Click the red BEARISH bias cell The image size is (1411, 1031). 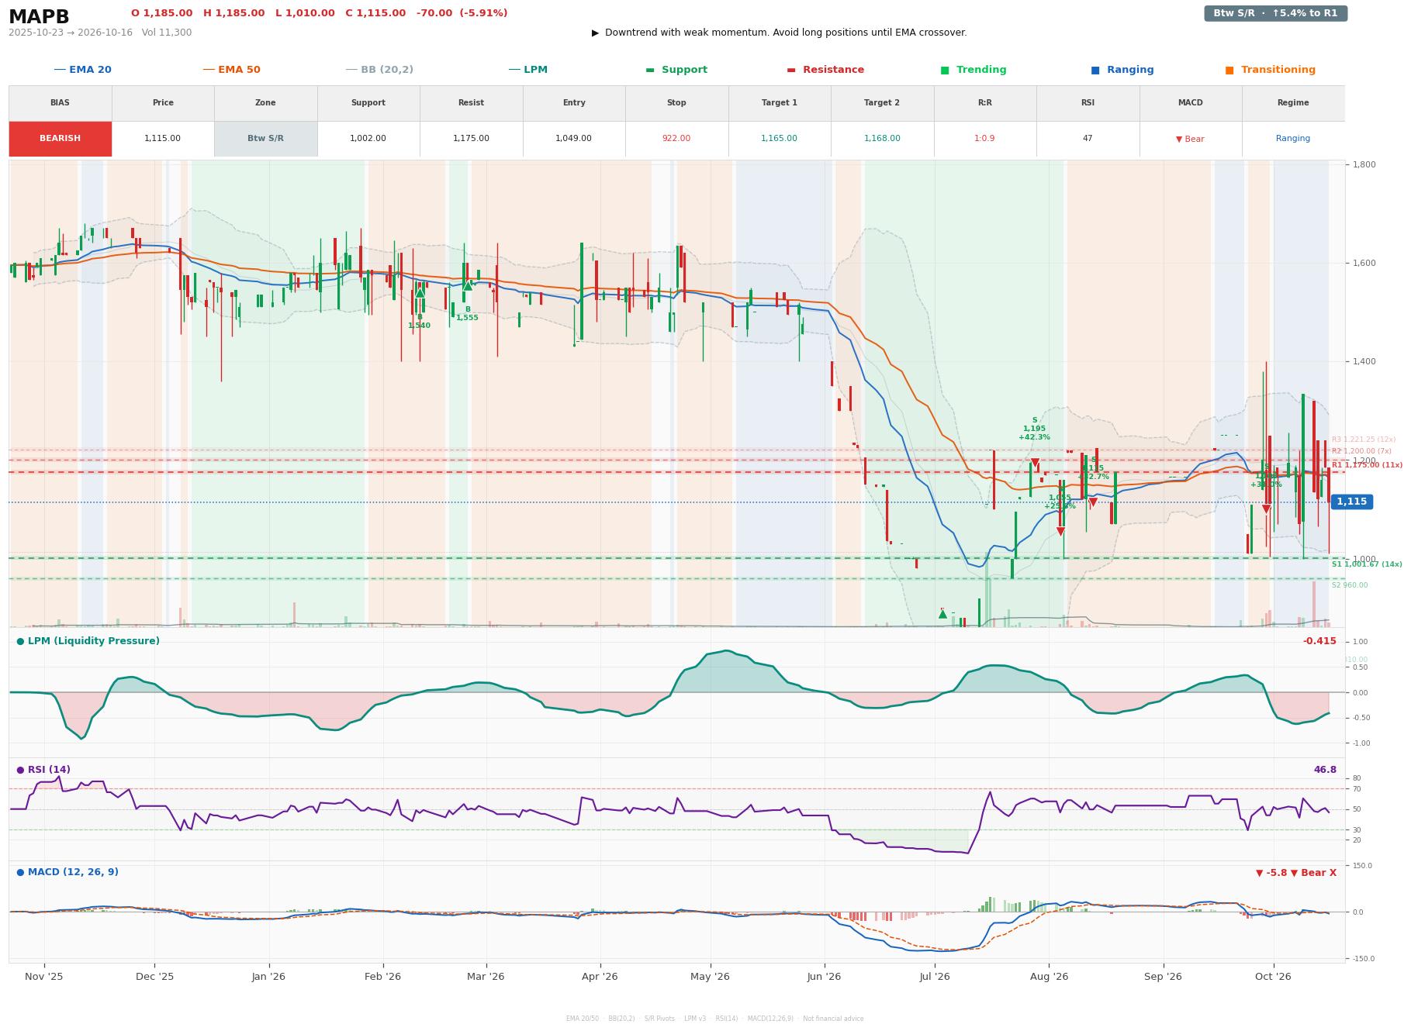pos(61,139)
